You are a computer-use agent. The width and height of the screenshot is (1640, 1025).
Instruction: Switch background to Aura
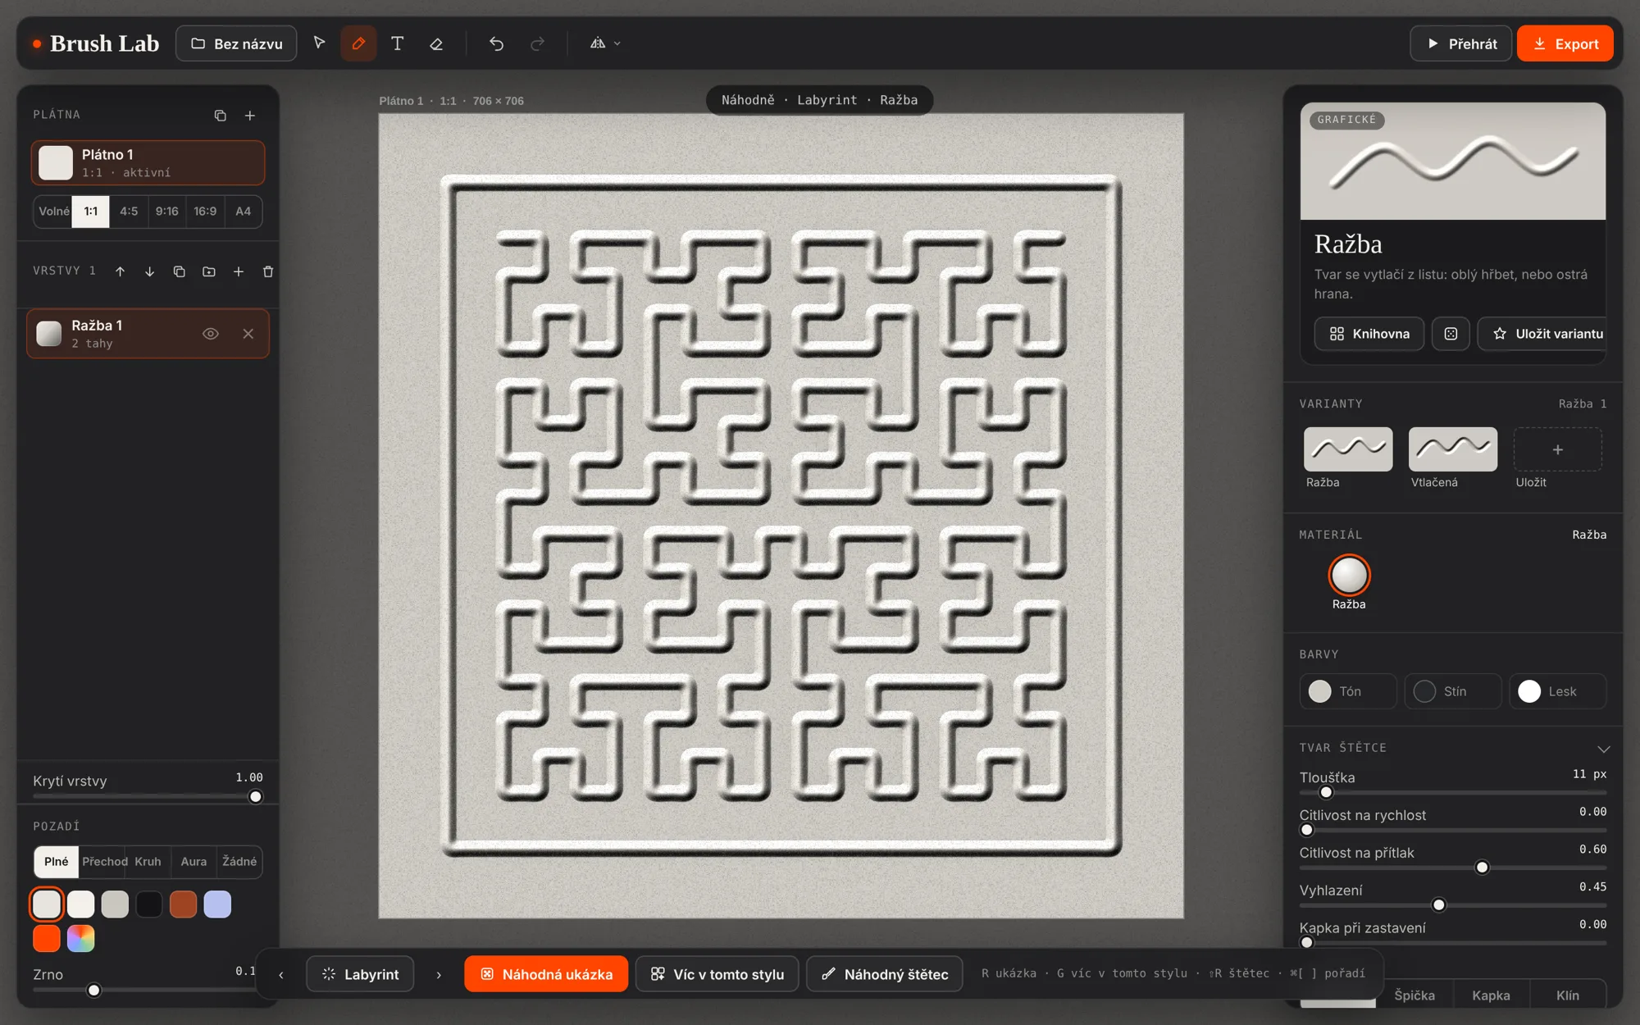pos(194,862)
